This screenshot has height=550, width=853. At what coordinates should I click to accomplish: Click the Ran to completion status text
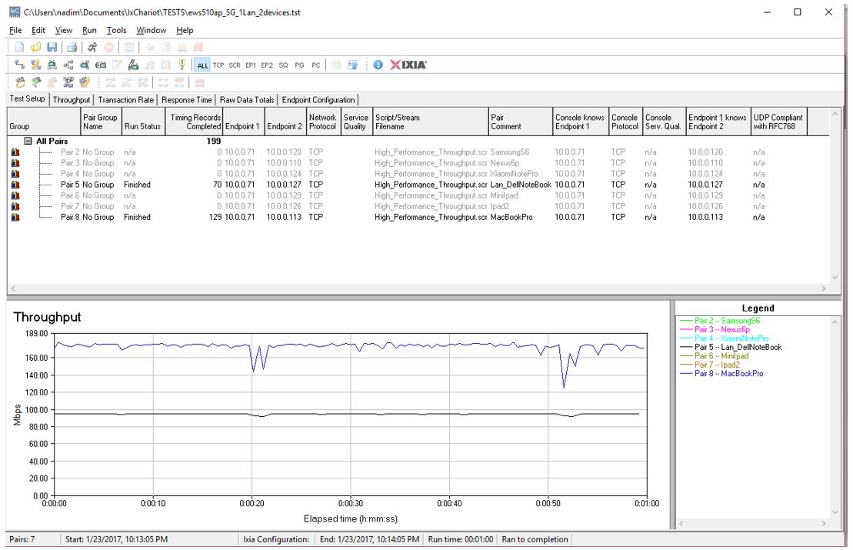point(535,540)
